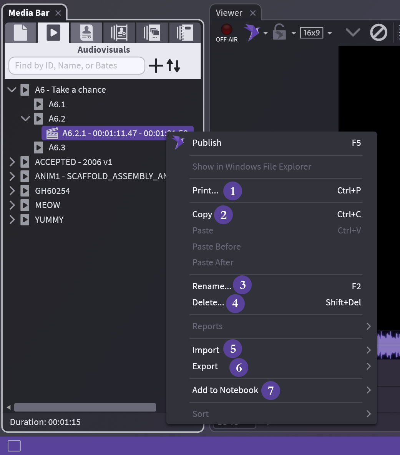Collapse the A6 - Take a chance tree node
This screenshot has height=455, width=400.
pyautogui.click(x=12, y=90)
